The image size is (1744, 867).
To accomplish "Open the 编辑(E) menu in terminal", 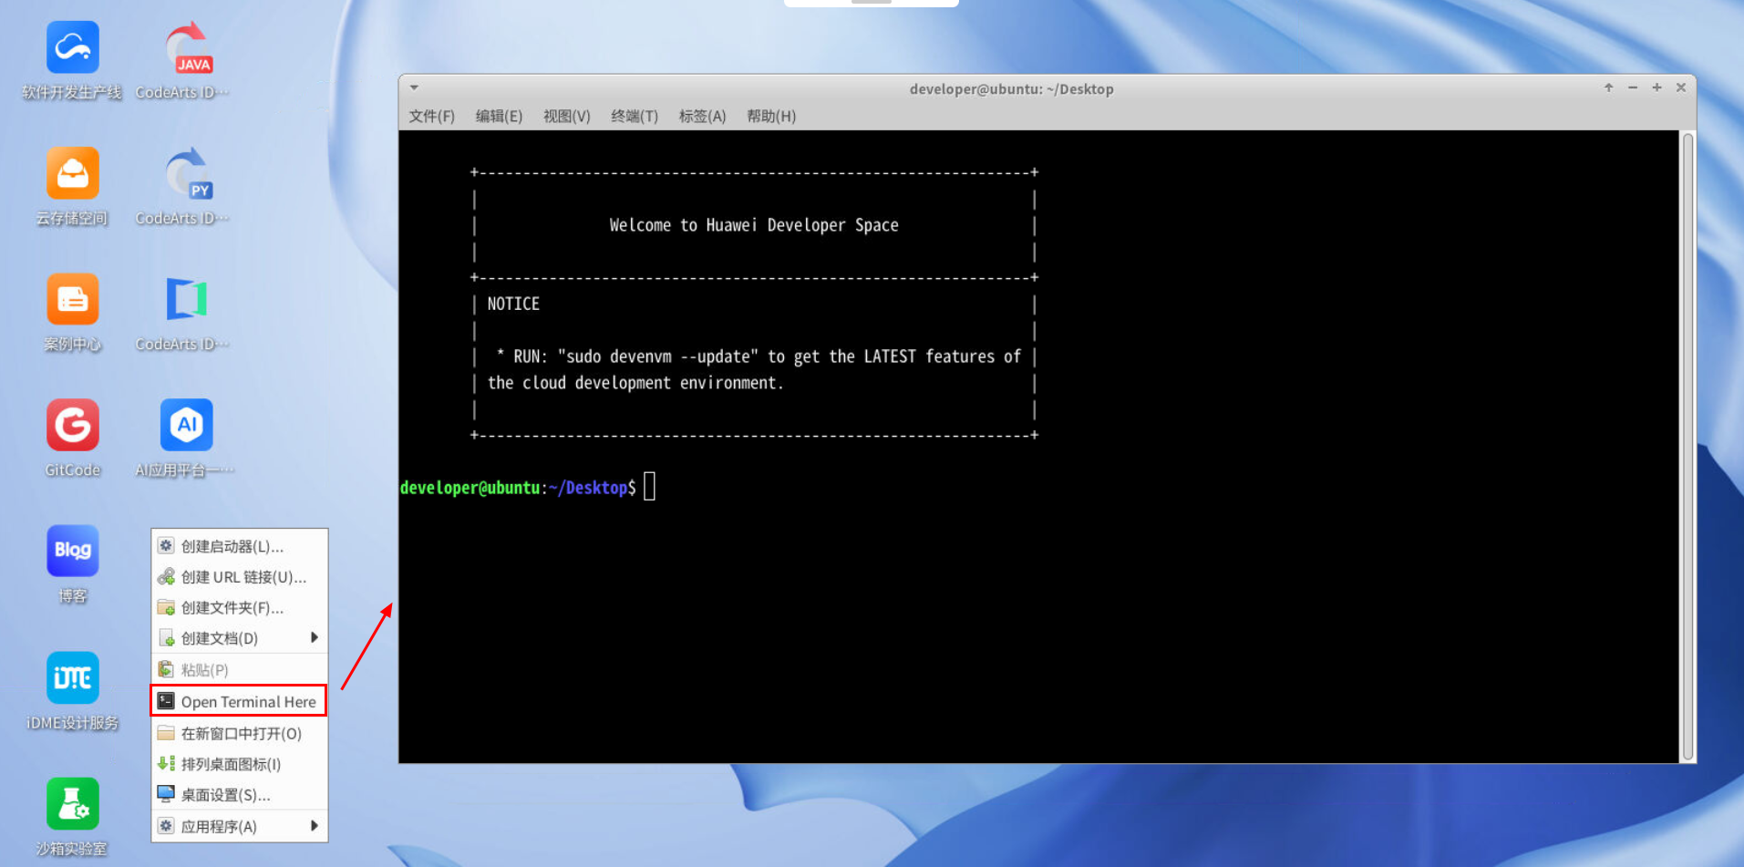I will click(499, 116).
